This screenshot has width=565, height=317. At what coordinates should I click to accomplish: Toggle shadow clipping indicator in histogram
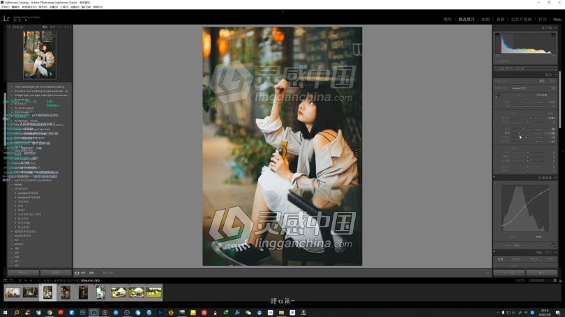497,35
